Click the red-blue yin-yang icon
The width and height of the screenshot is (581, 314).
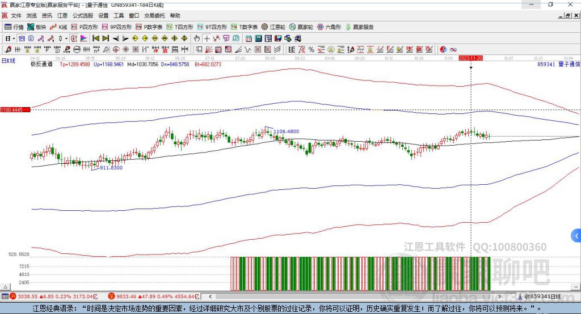pyautogui.click(x=443, y=50)
